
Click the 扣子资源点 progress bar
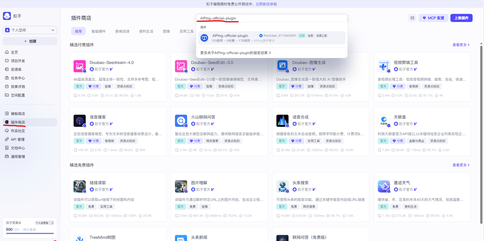[x=30, y=233]
